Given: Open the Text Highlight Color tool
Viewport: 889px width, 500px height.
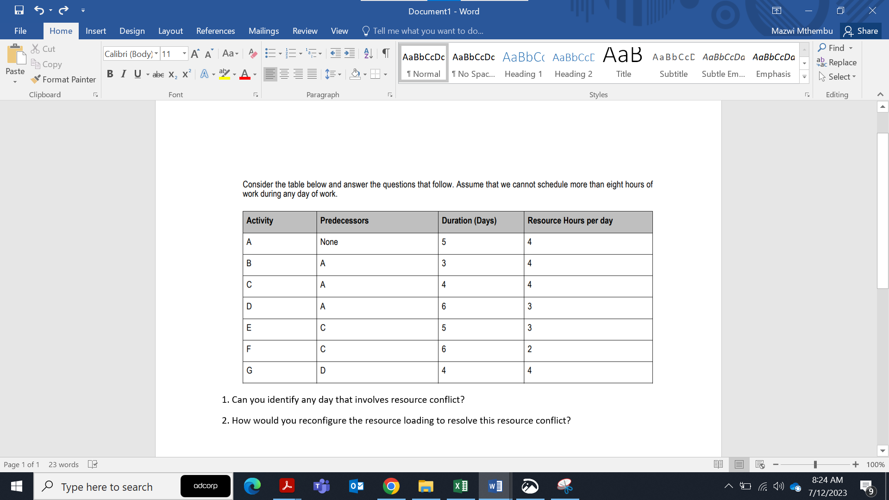Looking at the screenshot, I should tap(224, 74).
